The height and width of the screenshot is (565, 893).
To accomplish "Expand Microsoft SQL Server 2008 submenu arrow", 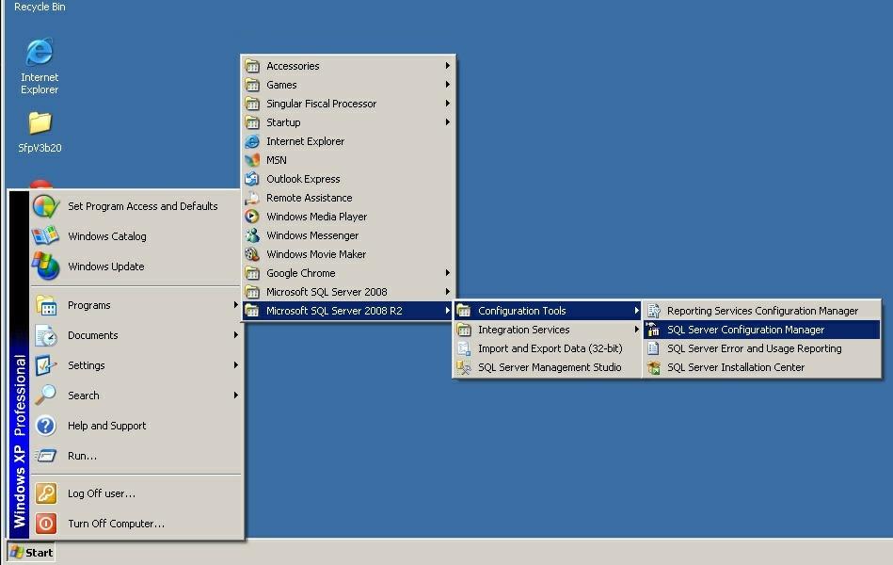I will [448, 292].
